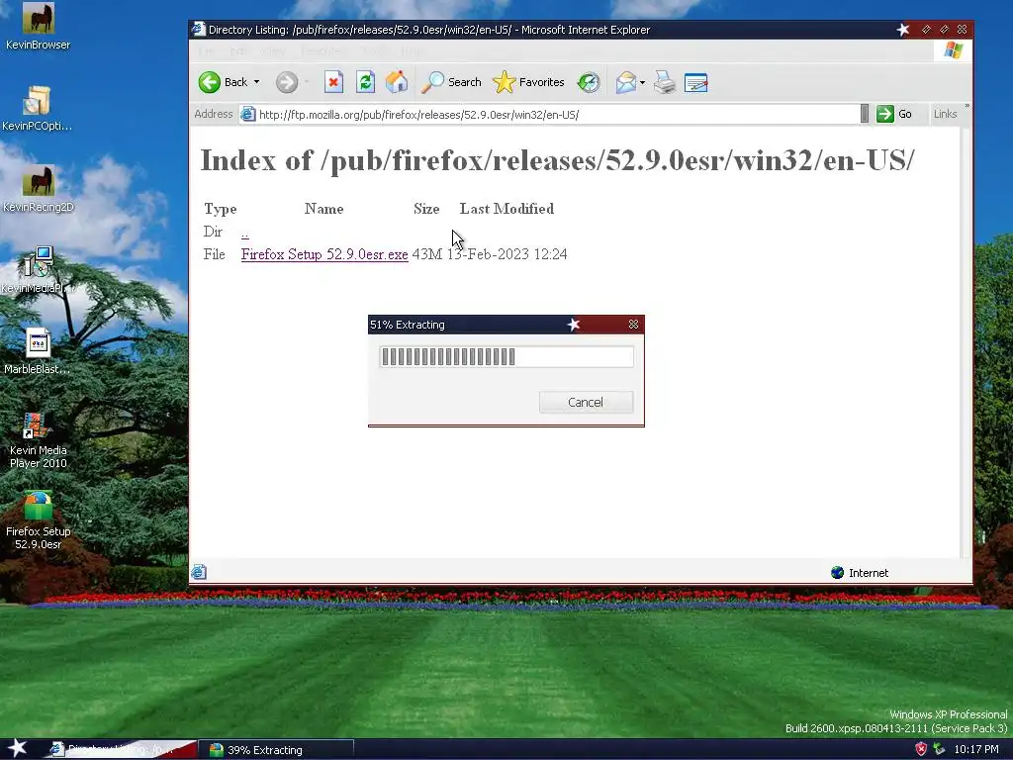Screen dimensions: 1013x760
Task: Click the Internet zone status bar indicator
Action: pos(860,573)
